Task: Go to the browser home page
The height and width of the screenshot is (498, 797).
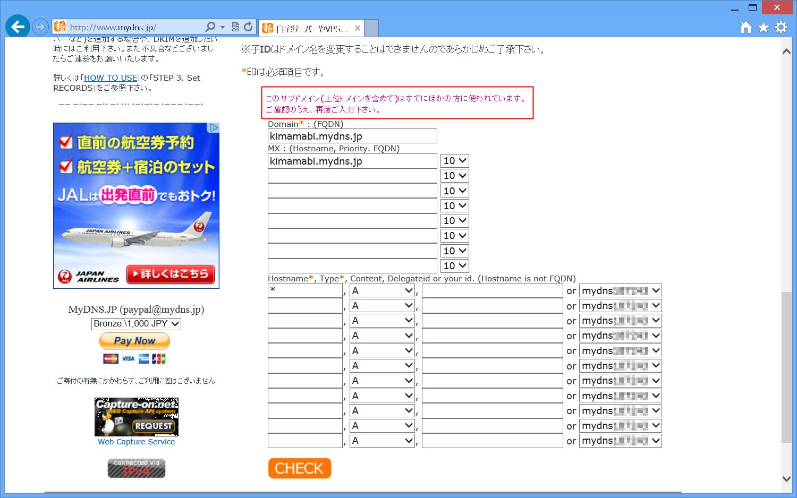Action: [x=745, y=27]
